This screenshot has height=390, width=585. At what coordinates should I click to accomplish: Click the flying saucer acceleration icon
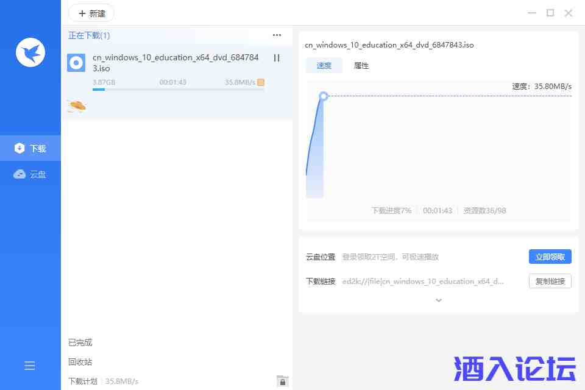pos(77,106)
